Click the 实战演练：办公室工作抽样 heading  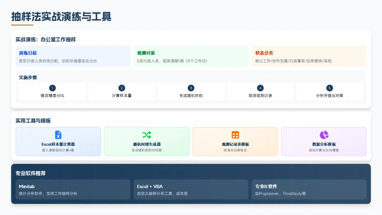[x=46, y=40]
